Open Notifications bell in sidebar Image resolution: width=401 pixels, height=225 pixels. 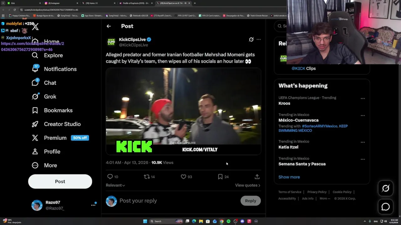35,69
